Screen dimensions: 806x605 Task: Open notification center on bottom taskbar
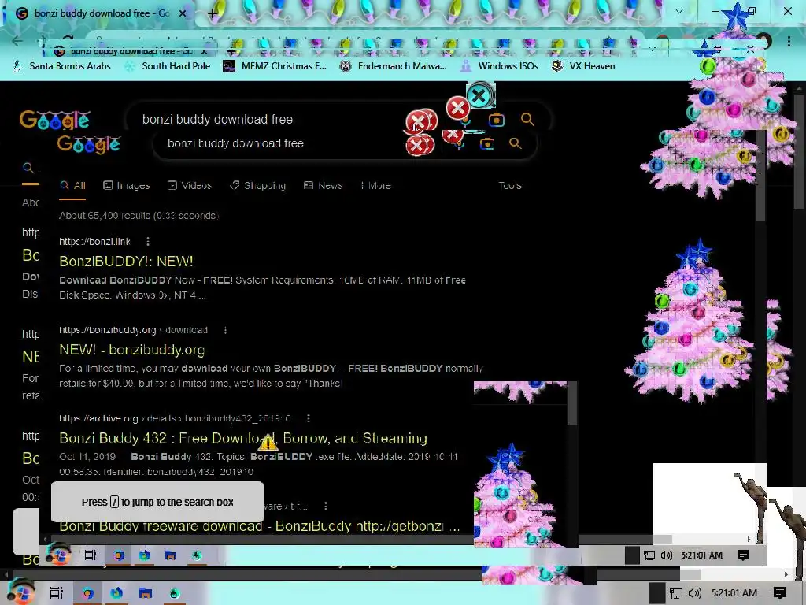780,593
